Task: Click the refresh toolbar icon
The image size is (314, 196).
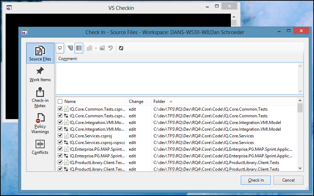Action: click(x=121, y=48)
